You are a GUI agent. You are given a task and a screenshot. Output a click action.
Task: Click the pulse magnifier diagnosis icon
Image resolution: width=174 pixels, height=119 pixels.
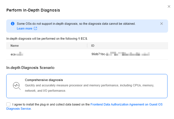pyautogui.click(x=17, y=86)
